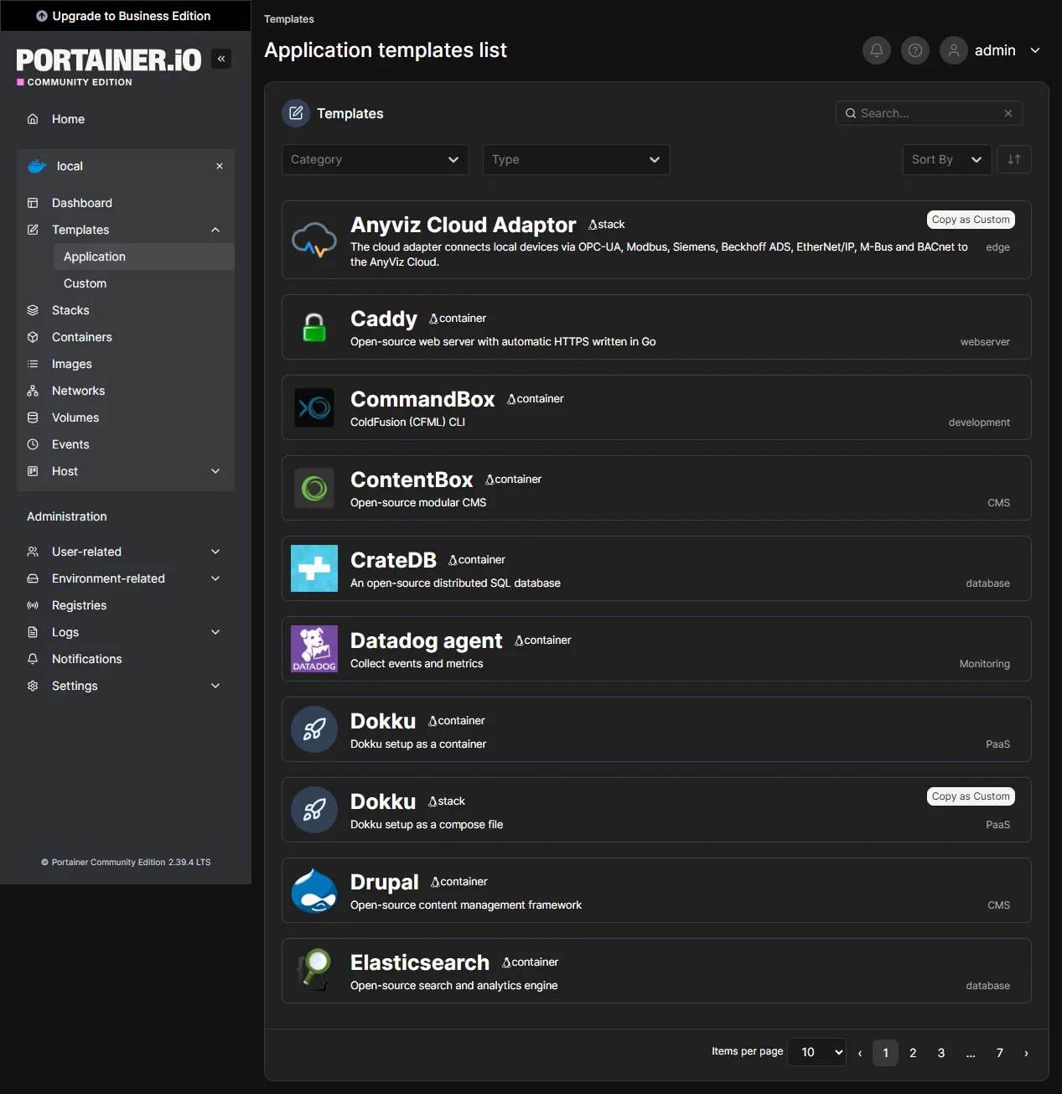This screenshot has height=1094, width=1062.
Task: Click the ContentBox green ring logo
Action: click(314, 488)
